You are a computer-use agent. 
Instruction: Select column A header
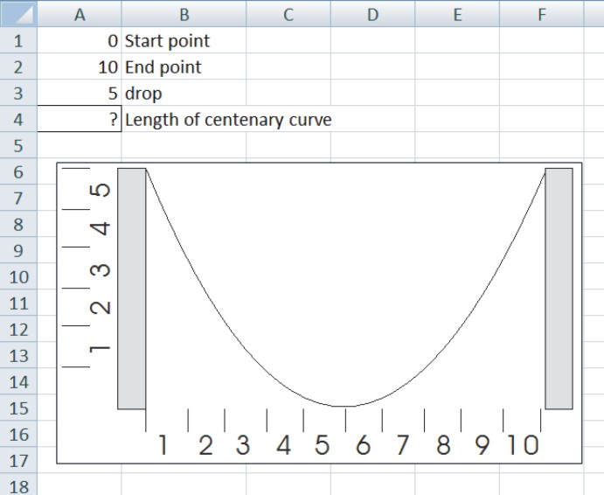[80, 14]
